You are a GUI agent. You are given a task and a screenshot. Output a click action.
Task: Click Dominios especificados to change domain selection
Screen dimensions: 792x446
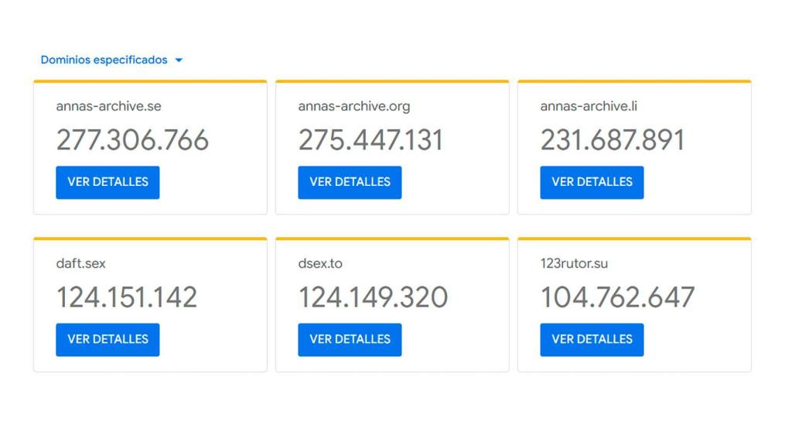104,59
